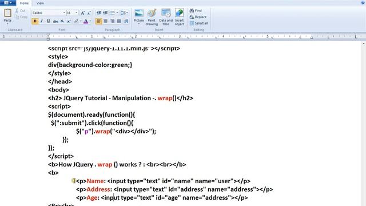Click the Decrease indent icon

pos(99,13)
